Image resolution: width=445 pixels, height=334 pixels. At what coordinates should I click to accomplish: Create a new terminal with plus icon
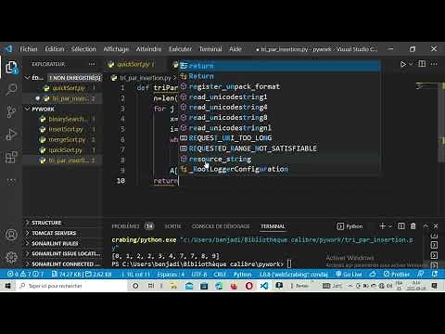pos(382,226)
